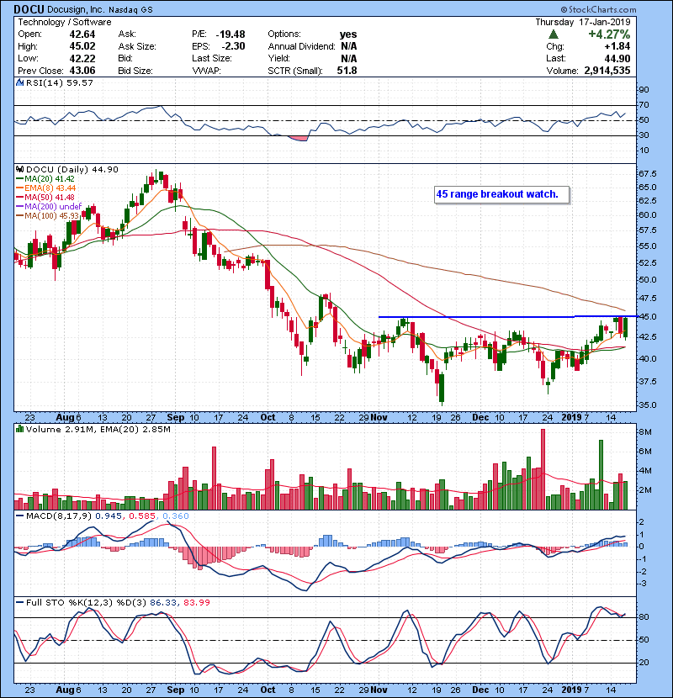Click the RSI(14) indicator chart icon
673x698 pixels.
19,82
